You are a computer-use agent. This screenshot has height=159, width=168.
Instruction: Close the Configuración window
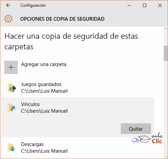[160, 5]
